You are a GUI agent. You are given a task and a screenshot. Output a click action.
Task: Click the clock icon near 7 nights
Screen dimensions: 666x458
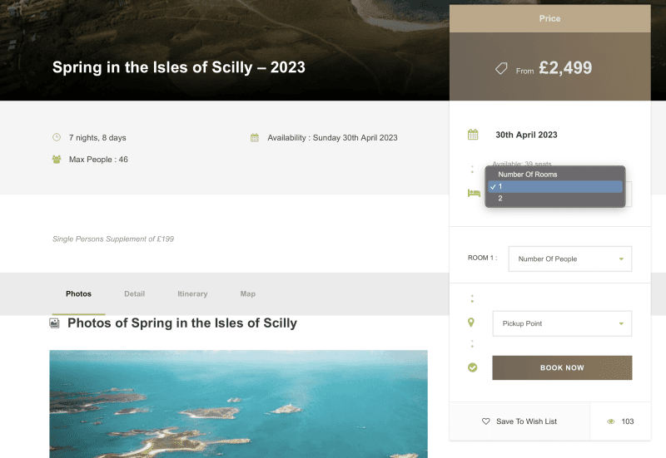[x=57, y=137]
